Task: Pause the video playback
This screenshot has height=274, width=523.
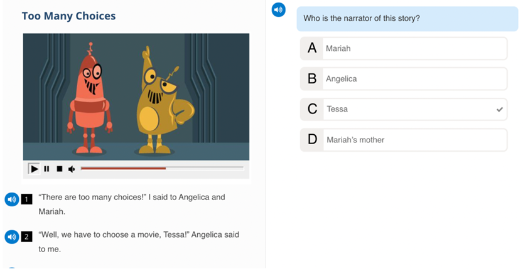Action: [46, 169]
